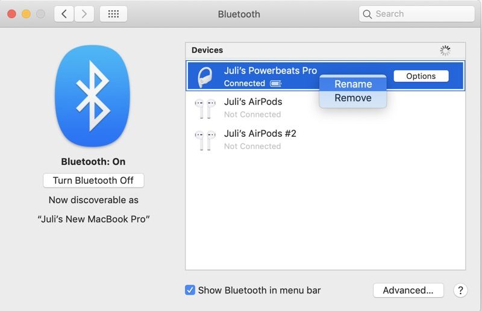482x311 pixels.
Task: Choose Remove from the context menu
Action: pos(353,98)
